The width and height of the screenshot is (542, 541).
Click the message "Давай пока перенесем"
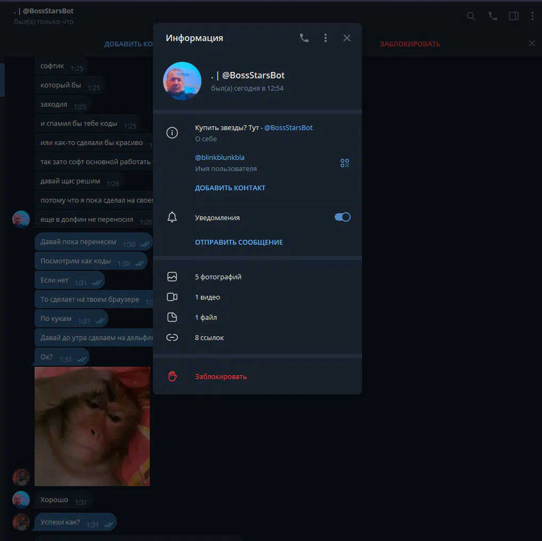(94, 241)
